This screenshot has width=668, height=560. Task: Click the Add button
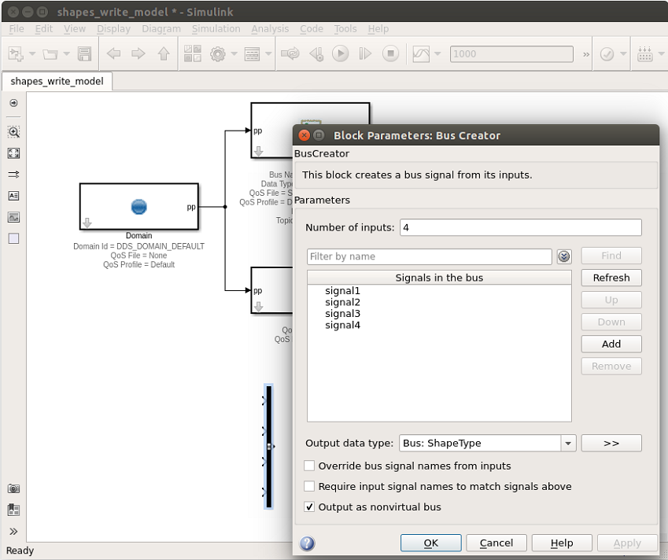pos(611,344)
